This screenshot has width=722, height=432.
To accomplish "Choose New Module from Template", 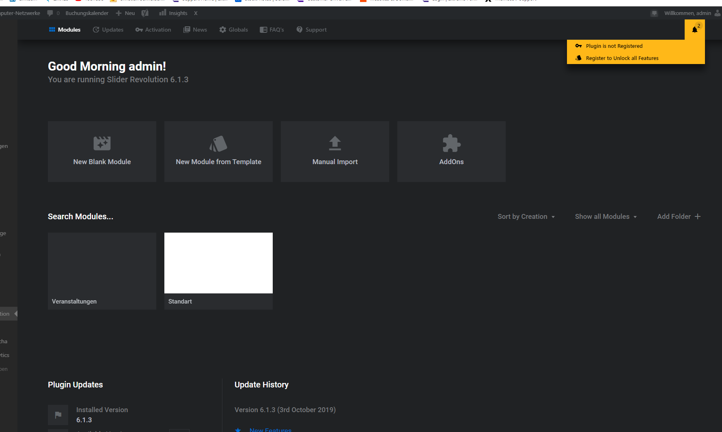I will pos(218,152).
